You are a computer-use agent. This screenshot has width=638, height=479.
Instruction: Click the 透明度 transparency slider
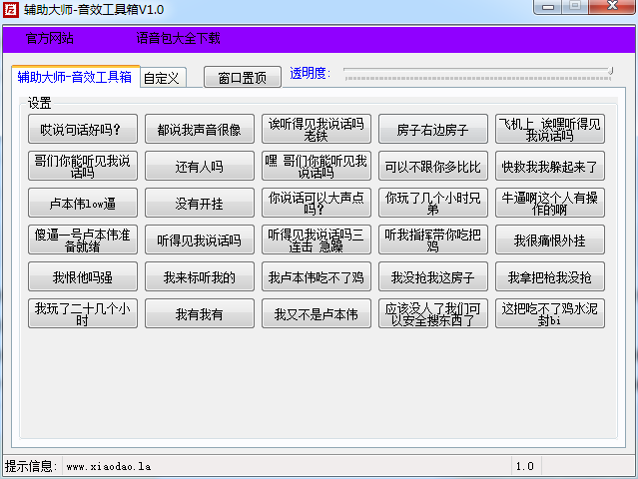click(x=477, y=72)
